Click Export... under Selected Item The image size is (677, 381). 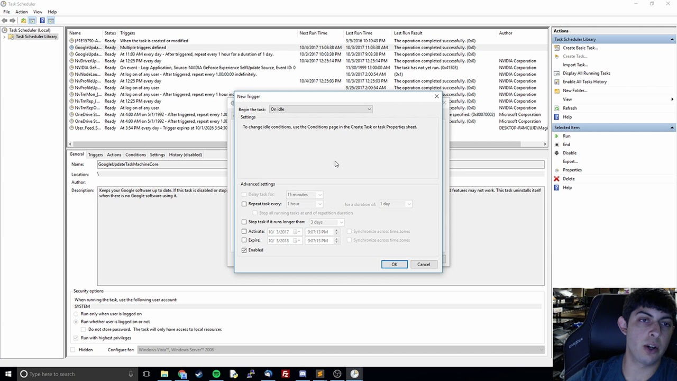(570, 161)
